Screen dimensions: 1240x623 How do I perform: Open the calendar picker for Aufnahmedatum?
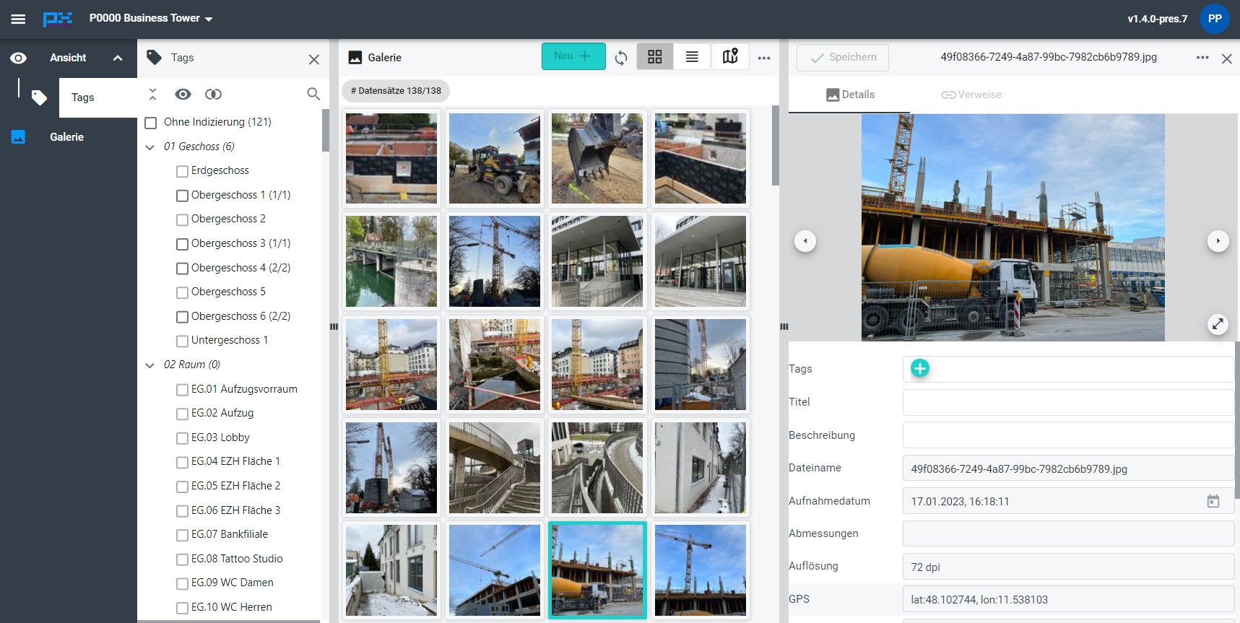[1213, 501]
